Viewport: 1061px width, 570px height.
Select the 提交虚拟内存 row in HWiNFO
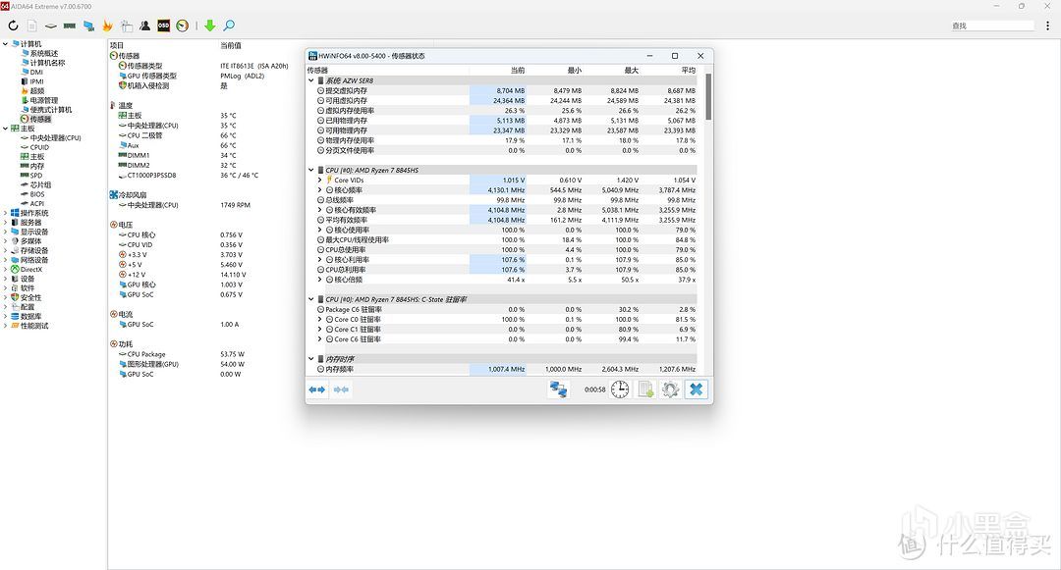tap(506, 90)
